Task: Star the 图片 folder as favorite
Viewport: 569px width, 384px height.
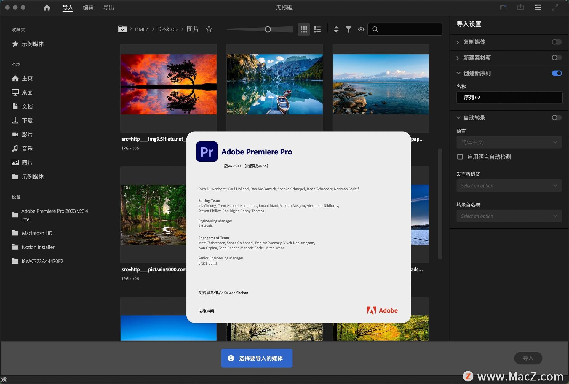Action: pyautogui.click(x=209, y=29)
